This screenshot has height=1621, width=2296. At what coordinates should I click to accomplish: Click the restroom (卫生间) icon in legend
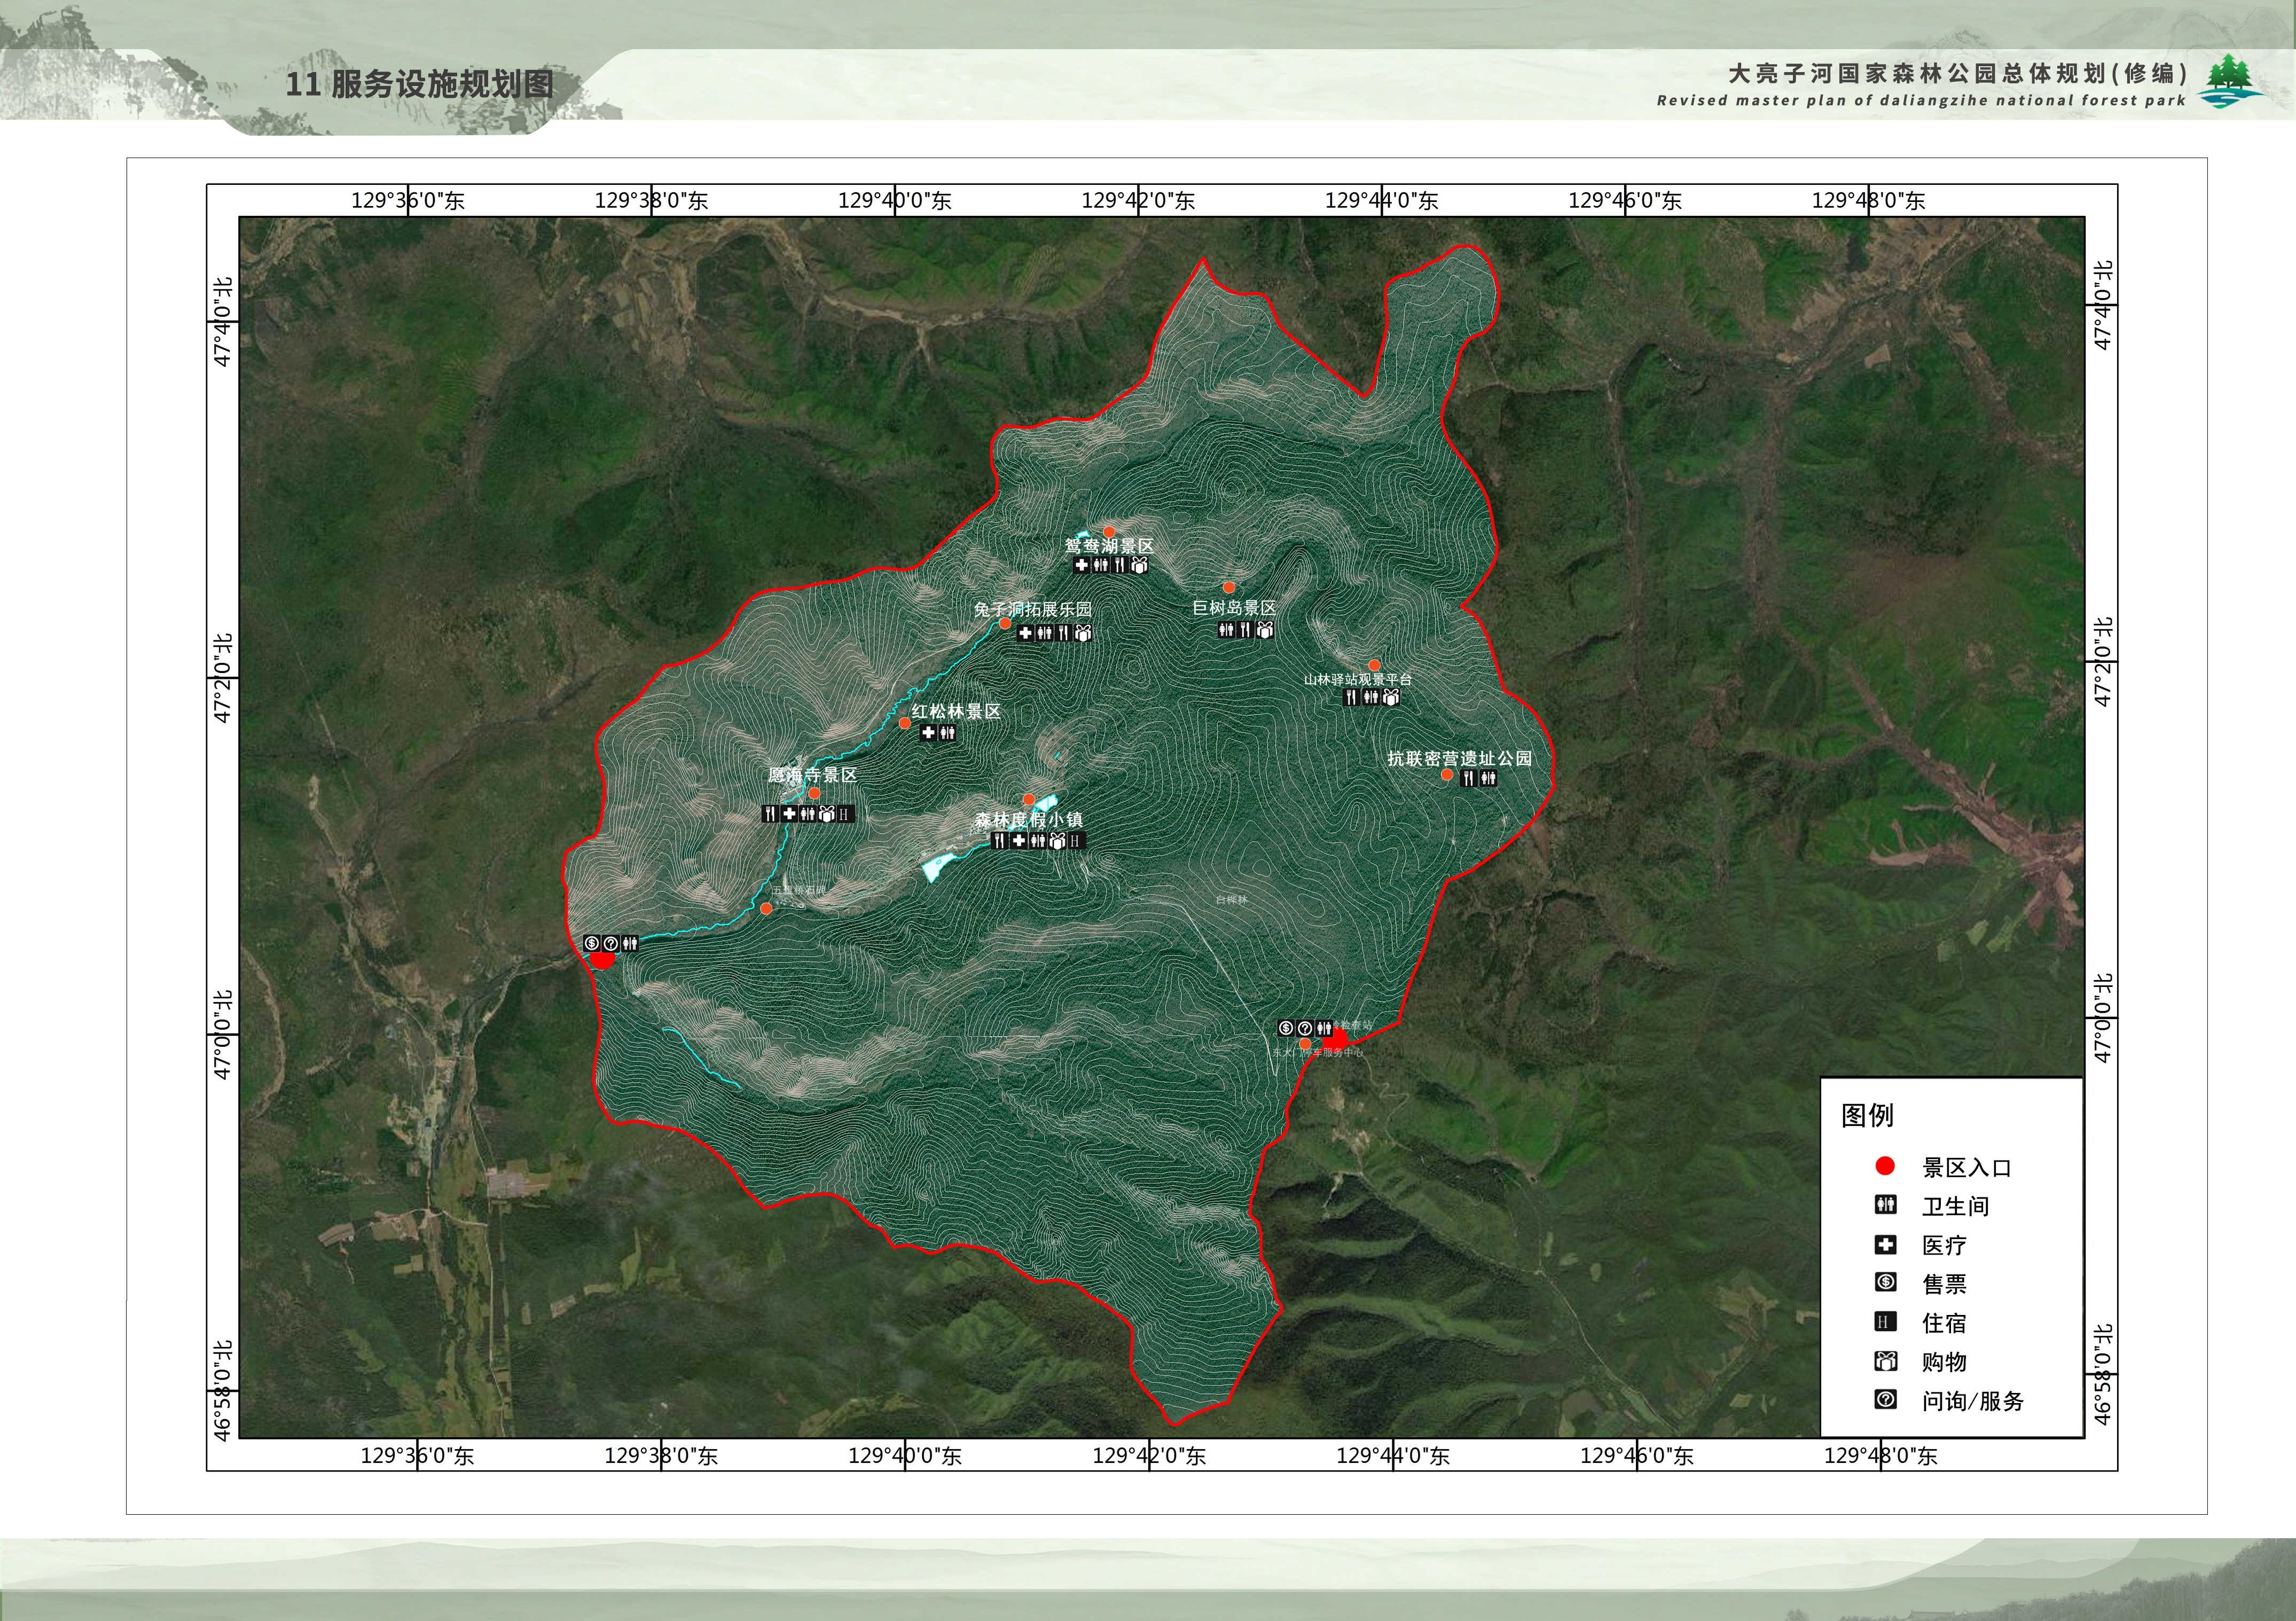point(1885,1205)
